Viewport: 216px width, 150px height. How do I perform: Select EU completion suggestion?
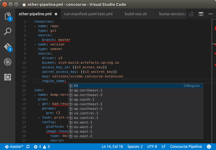coord(136,86)
